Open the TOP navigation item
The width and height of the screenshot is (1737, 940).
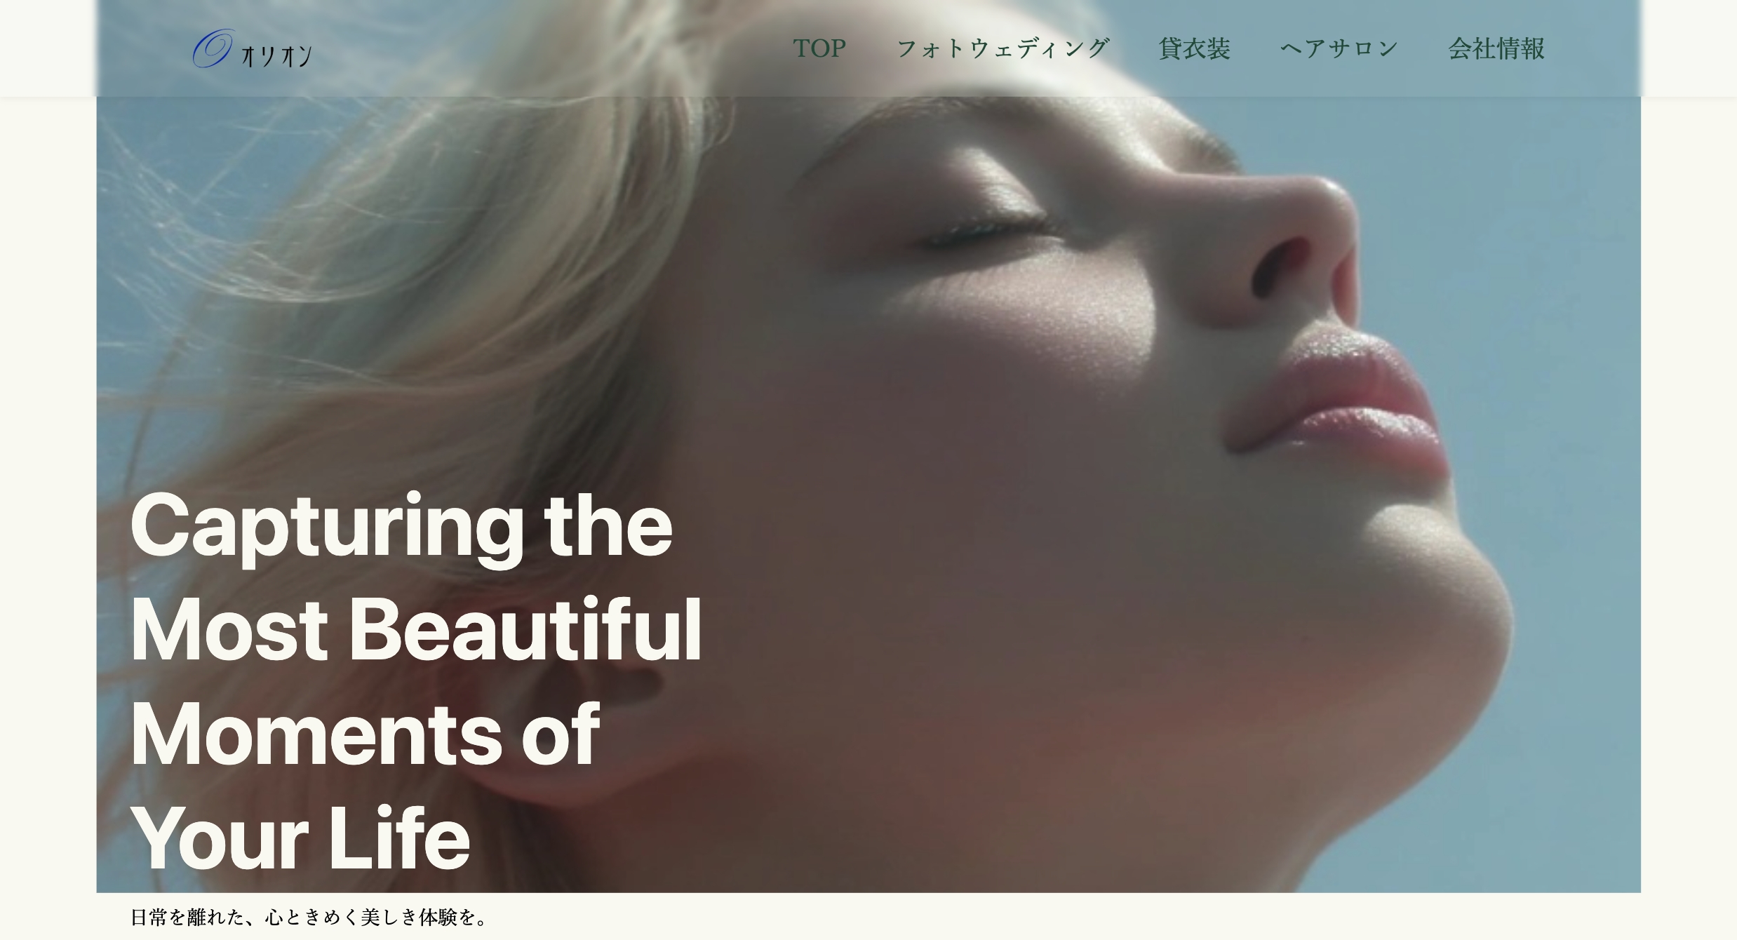click(x=819, y=48)
